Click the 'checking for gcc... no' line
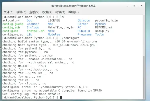Viewport: 150px width, 101px height. [22, 76]
